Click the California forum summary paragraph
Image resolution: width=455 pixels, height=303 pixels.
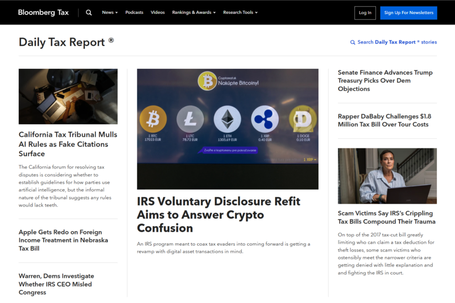click(65, 186)
